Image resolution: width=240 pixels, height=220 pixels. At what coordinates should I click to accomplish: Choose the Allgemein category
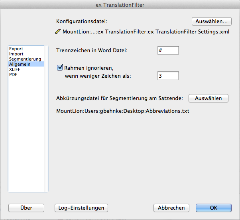pos(26,64)
